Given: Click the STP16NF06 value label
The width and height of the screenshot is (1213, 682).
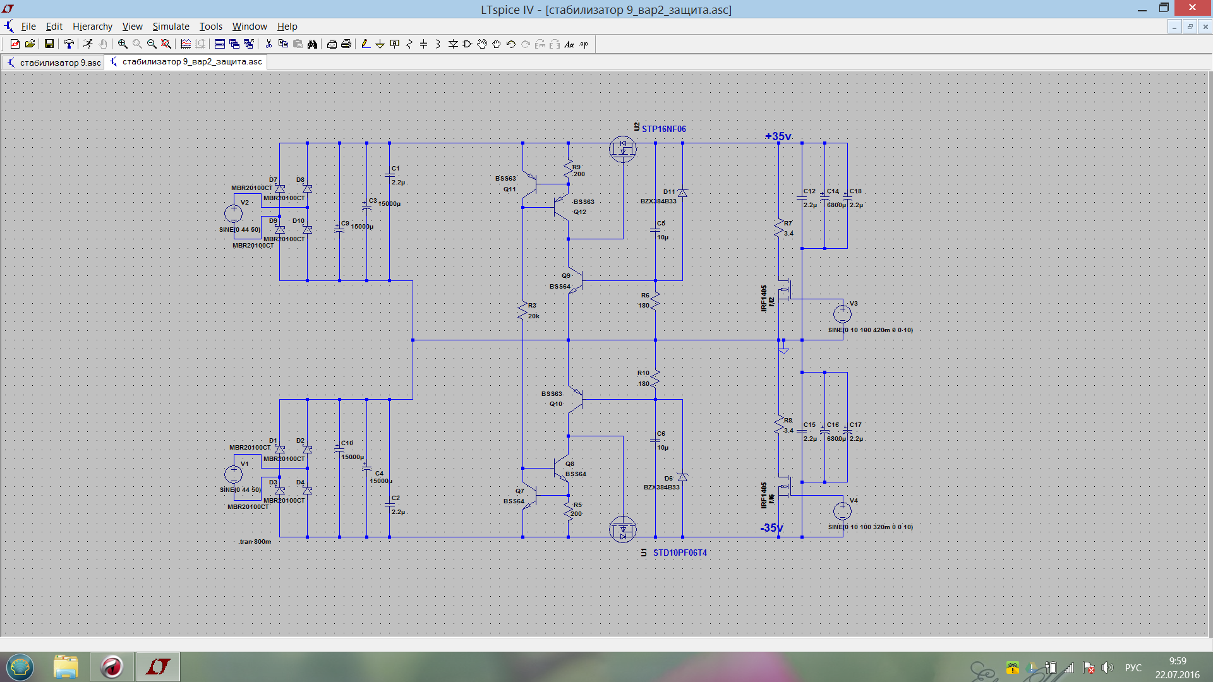Looking at the screenshot, I should [663, 129].
